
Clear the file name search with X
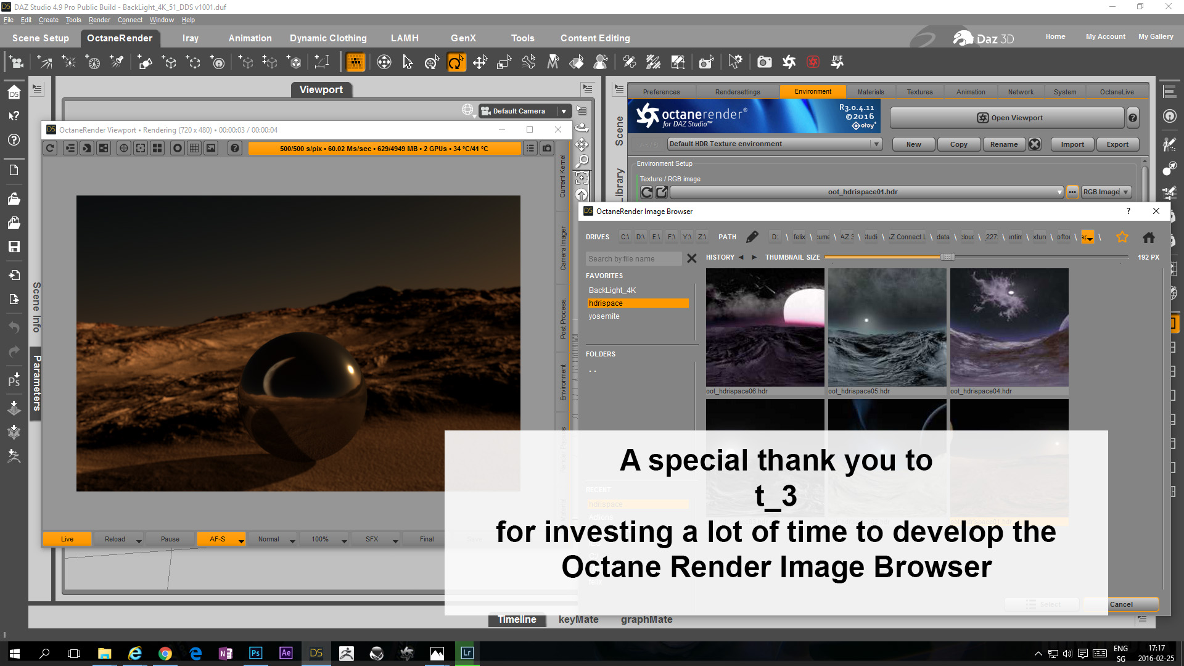coord(692,258)
